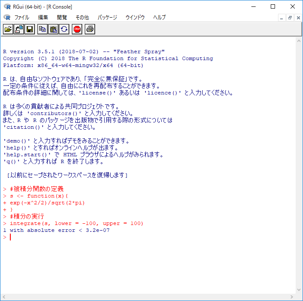Screen dimensions: 303x301
Task: Click the R logo in title bar
Action: (7, 6)
